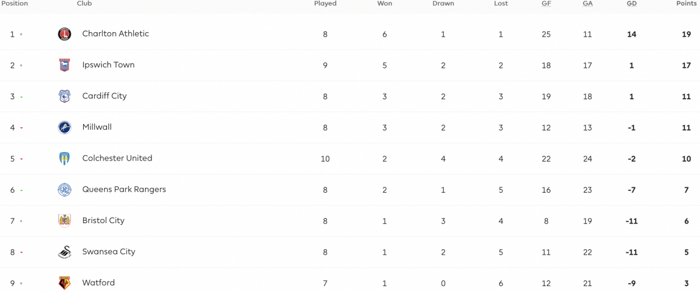The image size is (700, 292).
Task: Select the Colchester United team name
Action: tap(118, 158)
